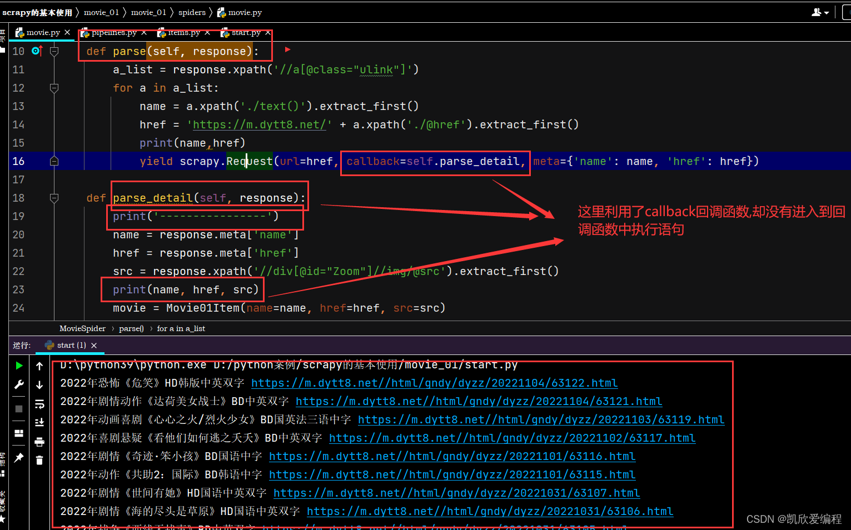This screenshot has width=851, height=530.
Task: Click movie_01 first breadcrumb in navigation bar
Action: coord(102,12)
